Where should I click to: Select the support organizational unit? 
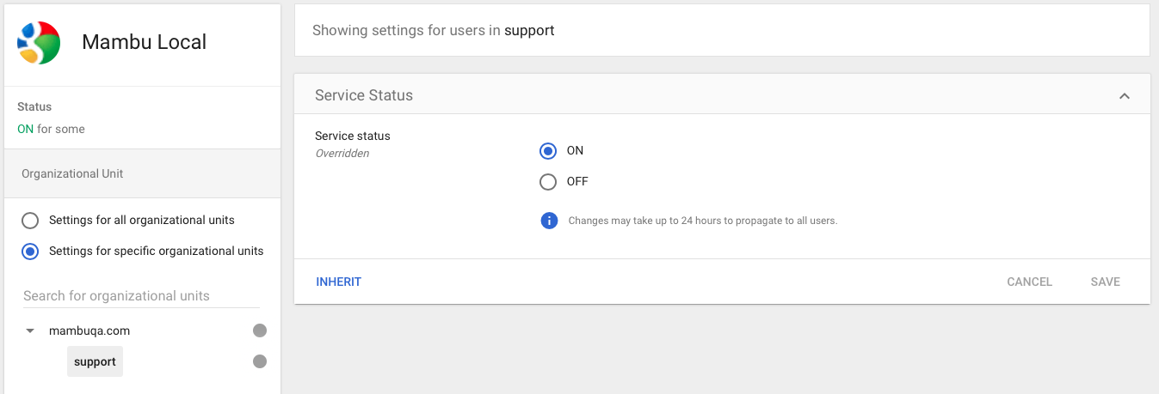coord(95,361)
